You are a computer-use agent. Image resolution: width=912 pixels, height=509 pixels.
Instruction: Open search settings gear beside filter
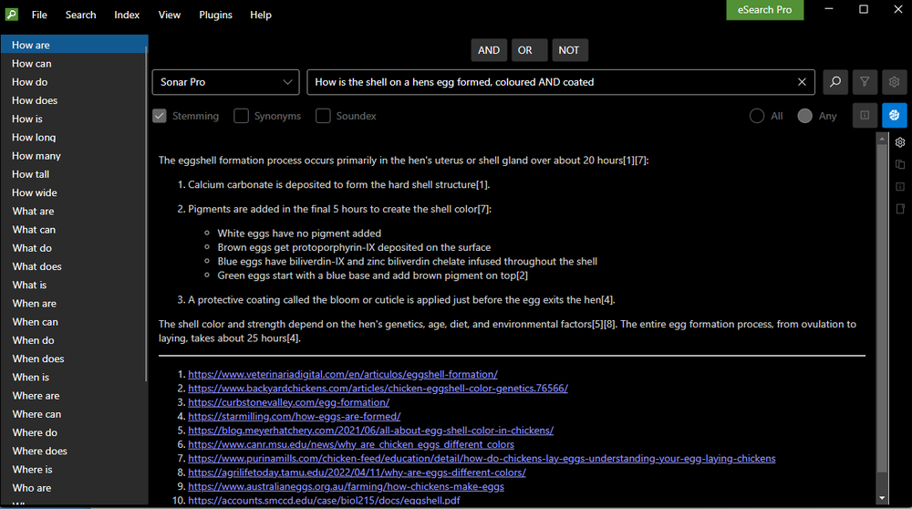894,82
